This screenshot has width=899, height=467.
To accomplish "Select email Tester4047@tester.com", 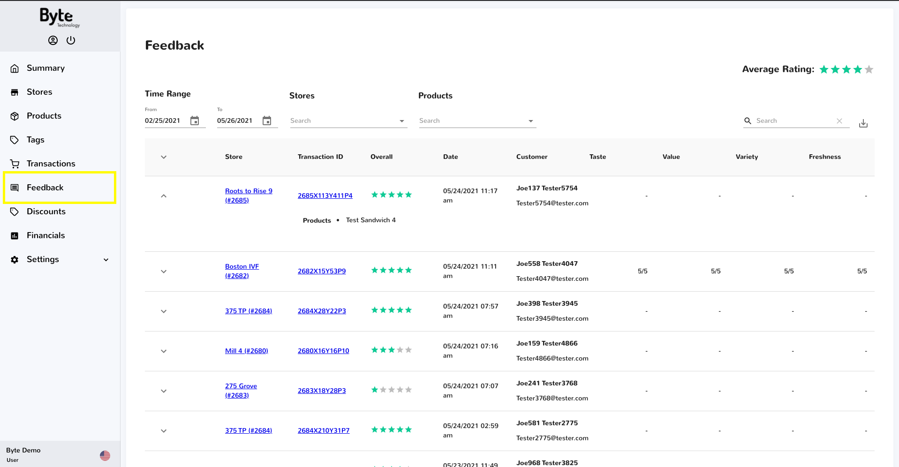I will click(552, 279).
